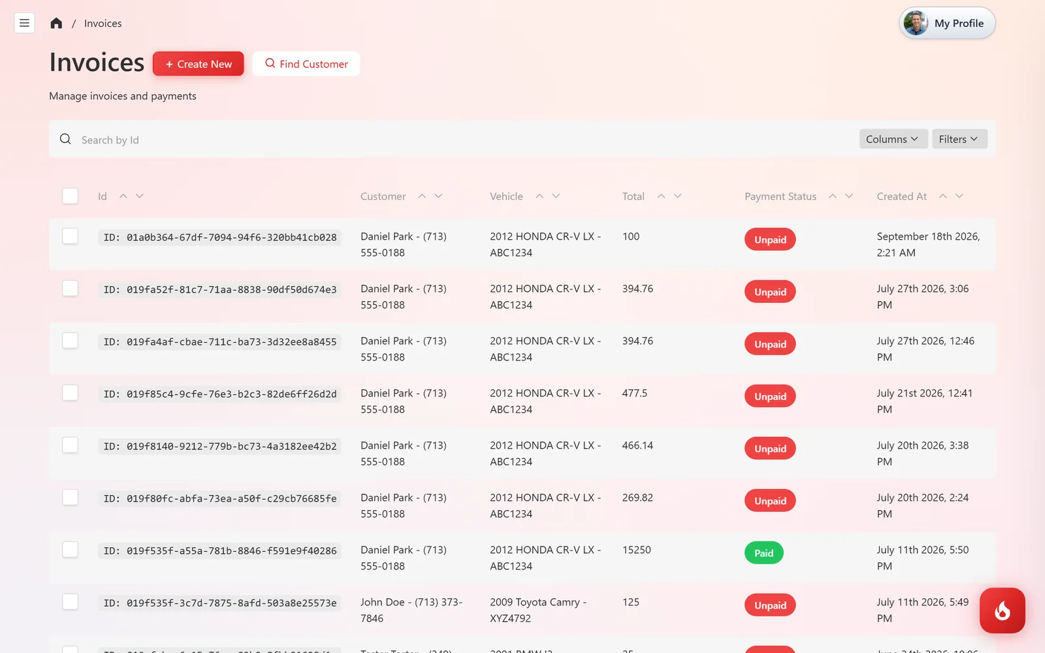Sort Customer column descending
1045x653 pixels.
pos(439,196)
